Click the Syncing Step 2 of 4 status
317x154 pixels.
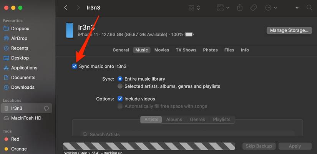(x=93, y=153)
